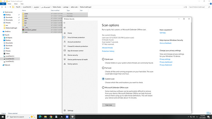
Task: Click the back arrow in Windows Security
Action: coord(65,23)
